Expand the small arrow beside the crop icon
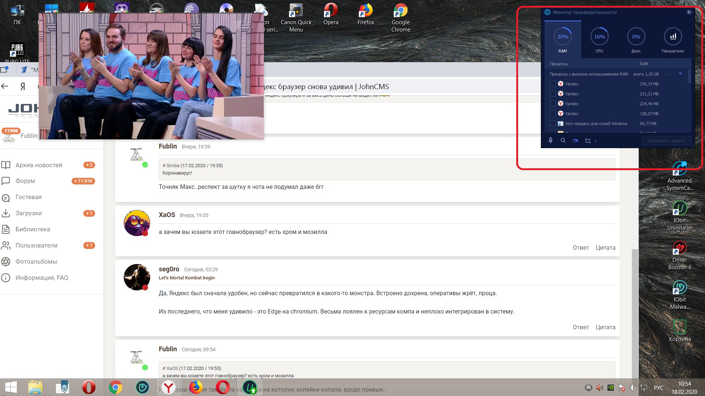 (596, 141)
